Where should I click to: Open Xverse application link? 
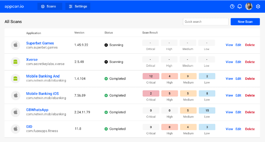tap(32, 60)
